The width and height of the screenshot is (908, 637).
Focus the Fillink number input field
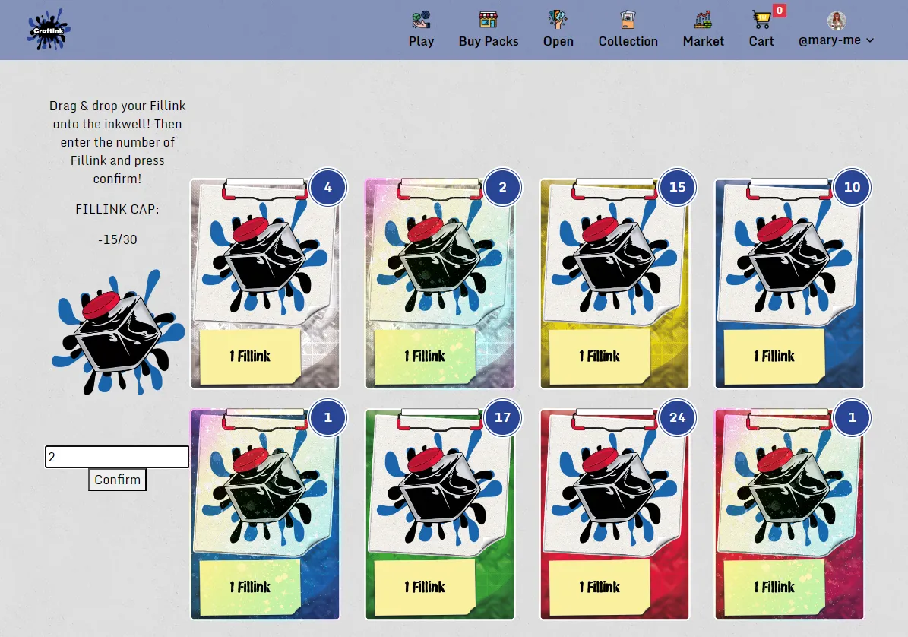117,457
